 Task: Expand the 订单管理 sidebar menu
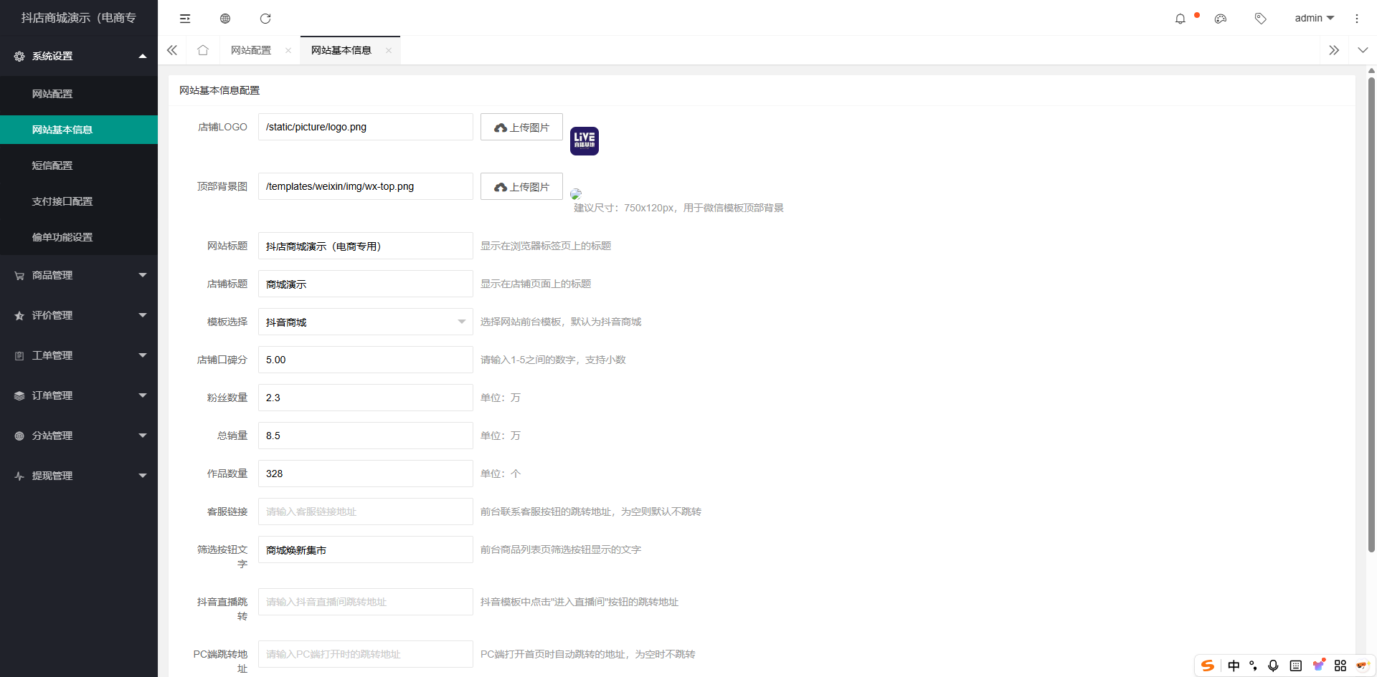coord(79,395)
